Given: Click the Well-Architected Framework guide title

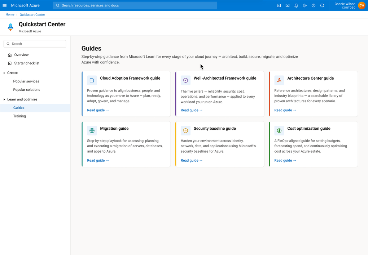Looking at the screenshot, I should tap(225, 78).
